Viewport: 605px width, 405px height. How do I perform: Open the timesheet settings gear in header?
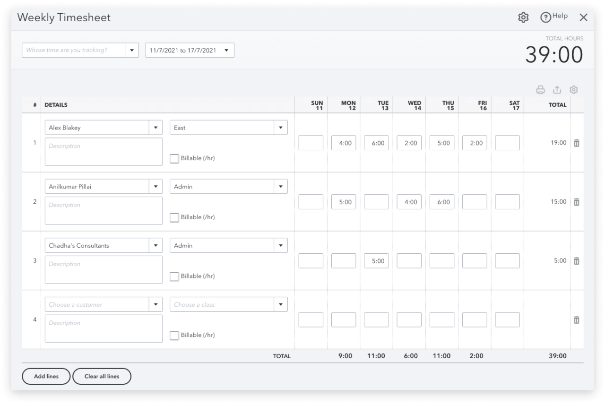click(x=523, y=17)
